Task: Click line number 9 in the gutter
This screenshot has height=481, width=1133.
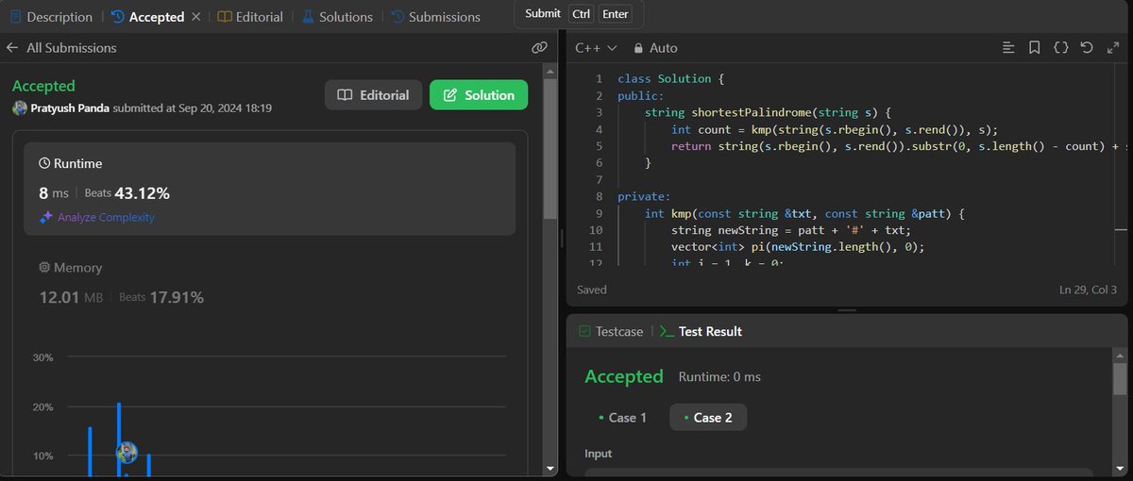Action: point(599,213)
